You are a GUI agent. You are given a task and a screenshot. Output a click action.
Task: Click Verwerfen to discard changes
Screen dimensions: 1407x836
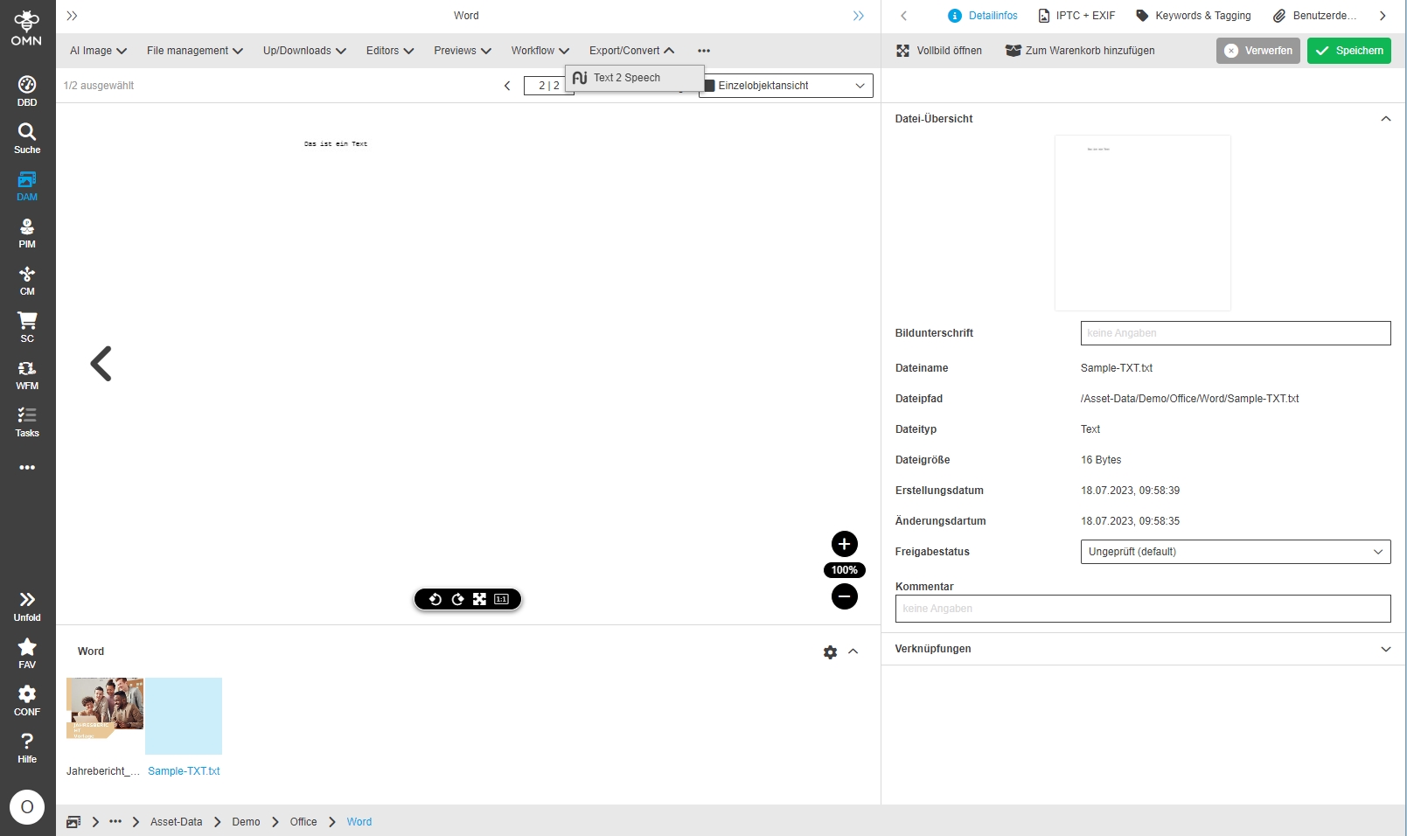pos(1258,51)
